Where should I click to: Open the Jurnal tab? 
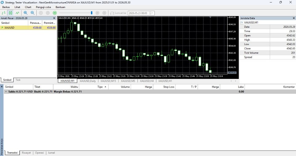(x=51, y=153)
